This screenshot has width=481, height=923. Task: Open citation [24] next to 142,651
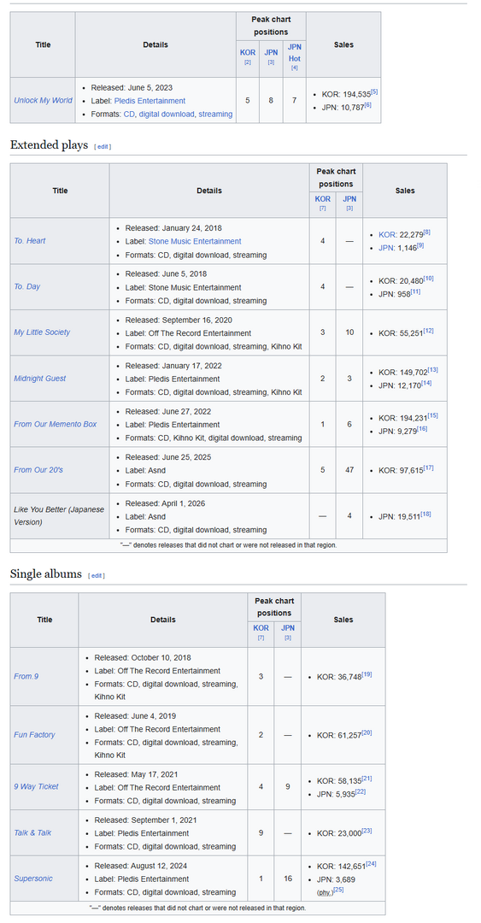(x=371, y=864)
